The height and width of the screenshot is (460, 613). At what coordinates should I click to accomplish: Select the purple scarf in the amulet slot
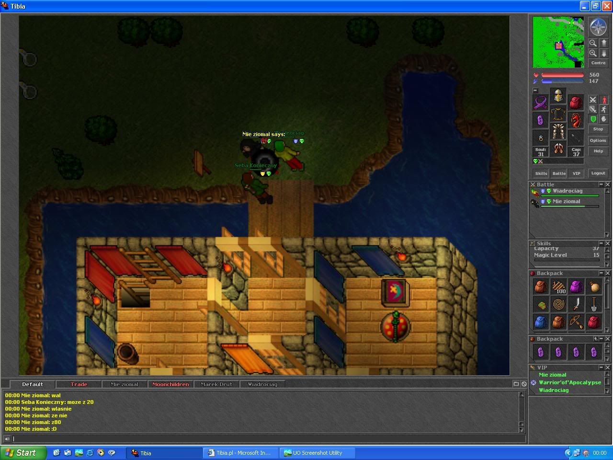click(x=541, y=103)
